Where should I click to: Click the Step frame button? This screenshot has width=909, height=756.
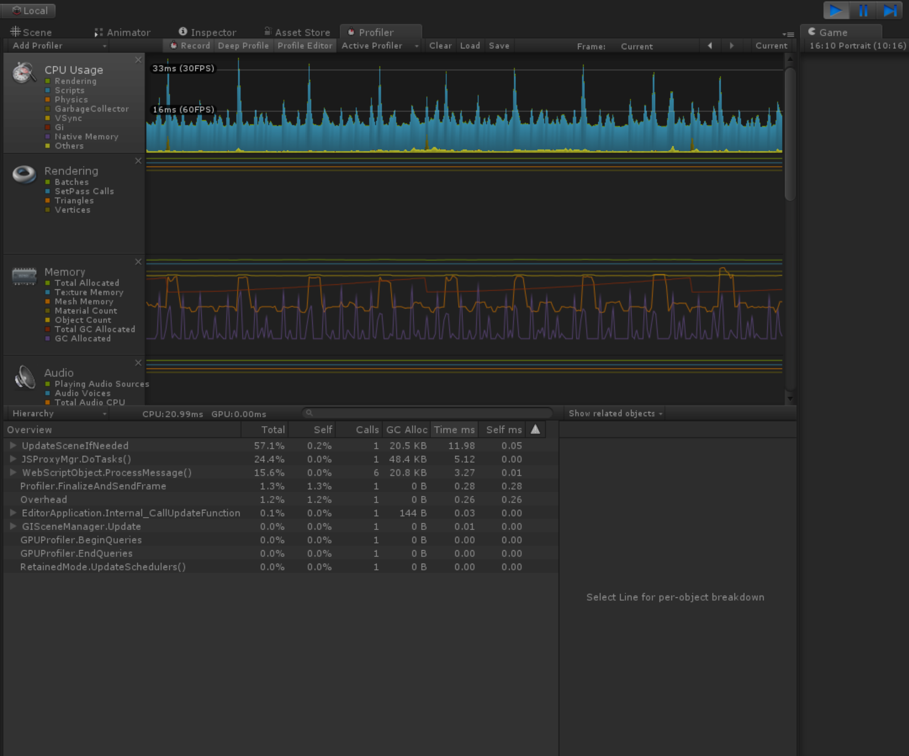[890, 10]
